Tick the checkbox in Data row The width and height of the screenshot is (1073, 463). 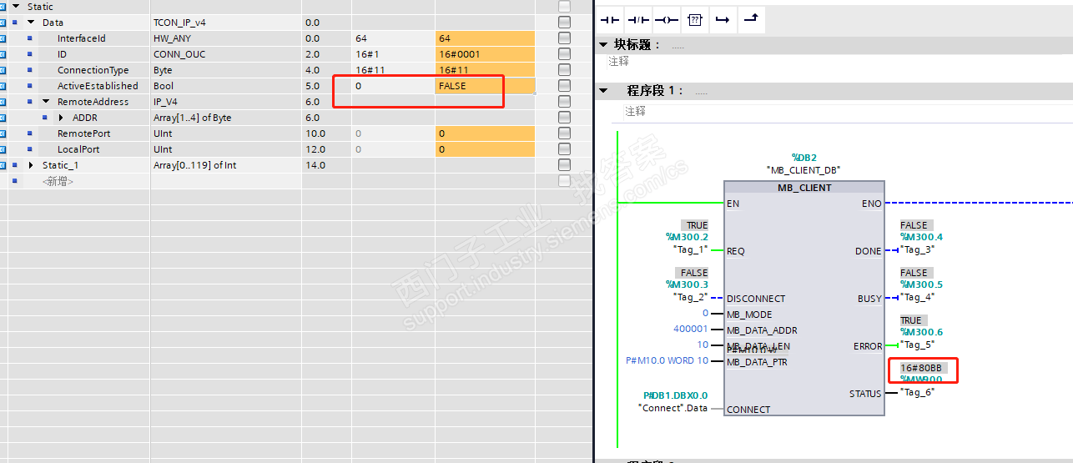point(564,23)
